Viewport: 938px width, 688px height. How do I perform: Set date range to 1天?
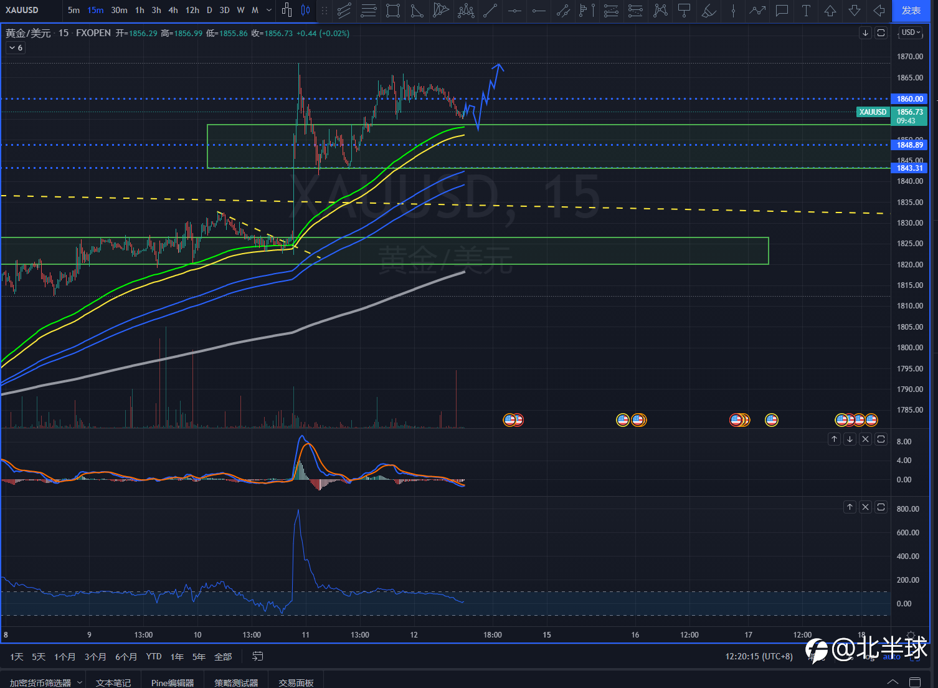(x=17, y=657)
